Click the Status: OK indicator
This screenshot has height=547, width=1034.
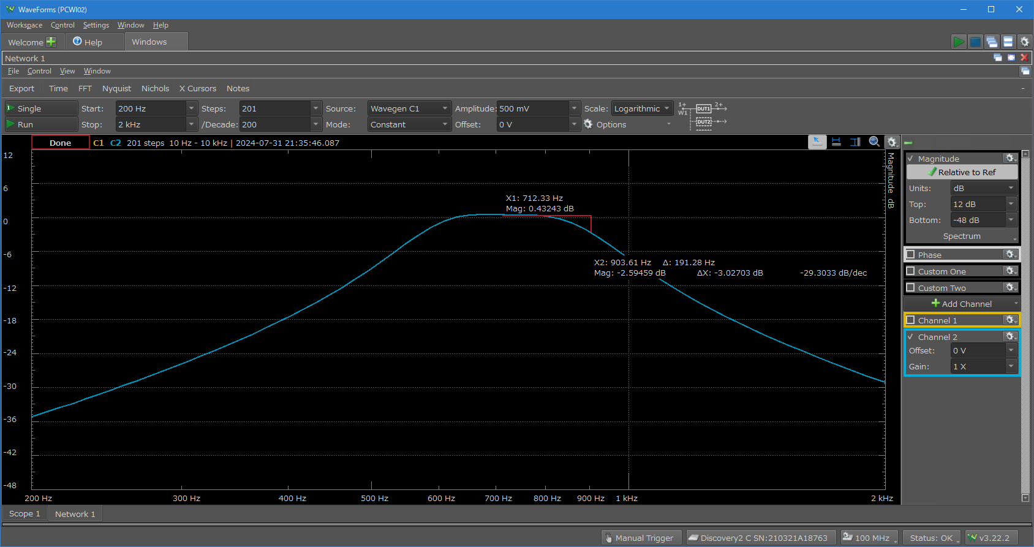[932, 538]
